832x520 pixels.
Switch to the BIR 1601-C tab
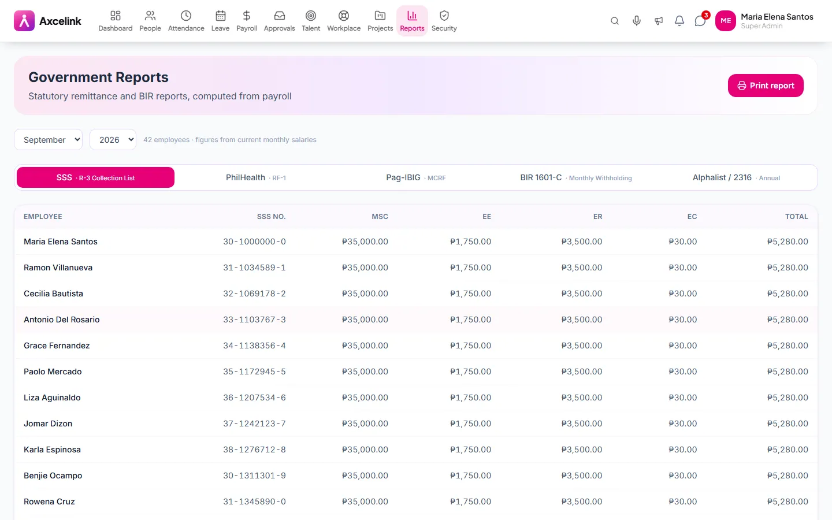(x=576, y=177)
